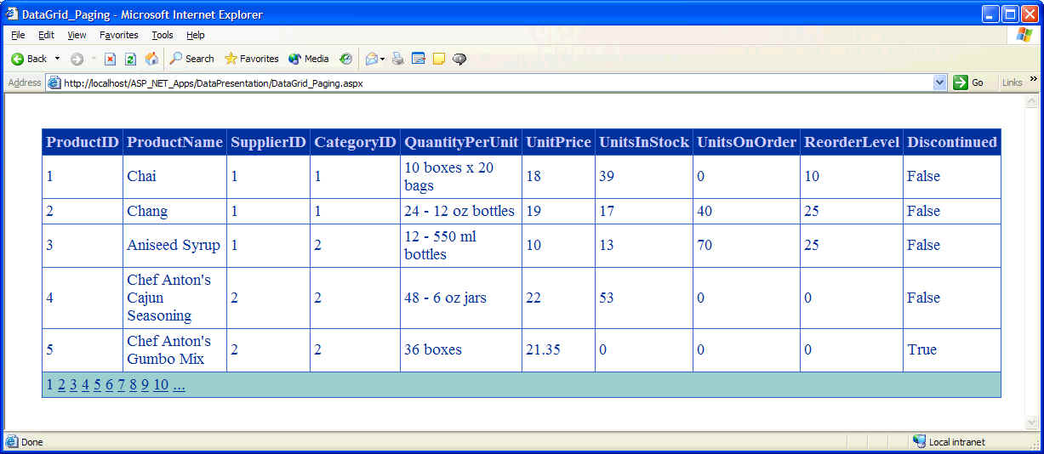Open the Favorites toolbar button
This screenshot has height=454, width=1044.
(251, 59)
